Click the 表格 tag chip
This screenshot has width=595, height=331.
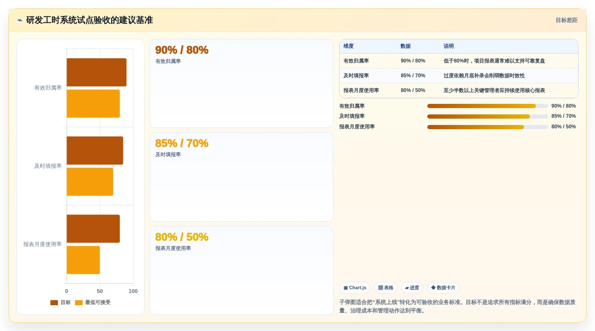click(386, 288)
